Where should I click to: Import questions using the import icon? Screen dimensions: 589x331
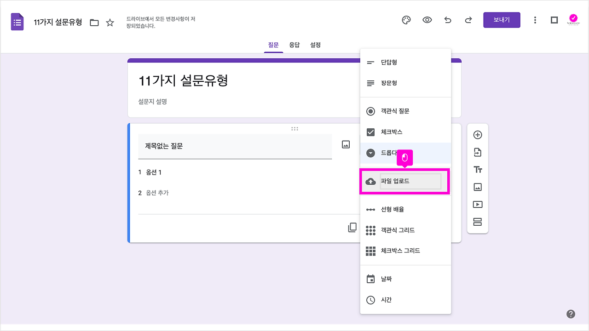click(x=478, y=152)
